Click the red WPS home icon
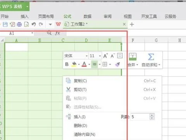Image resolution: width=186 pixels, height=140 pixels. (58, 24)
